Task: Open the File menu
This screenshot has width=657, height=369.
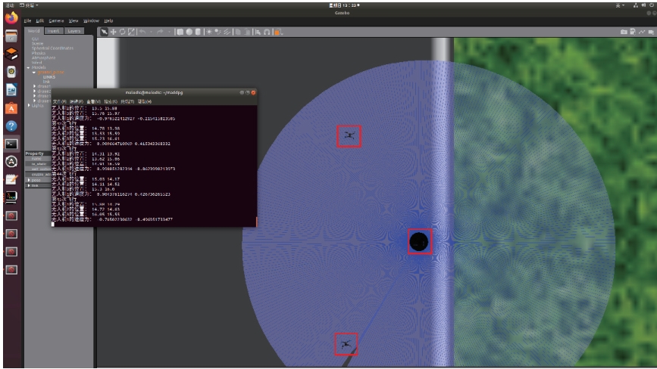Action: pos(27,20)
